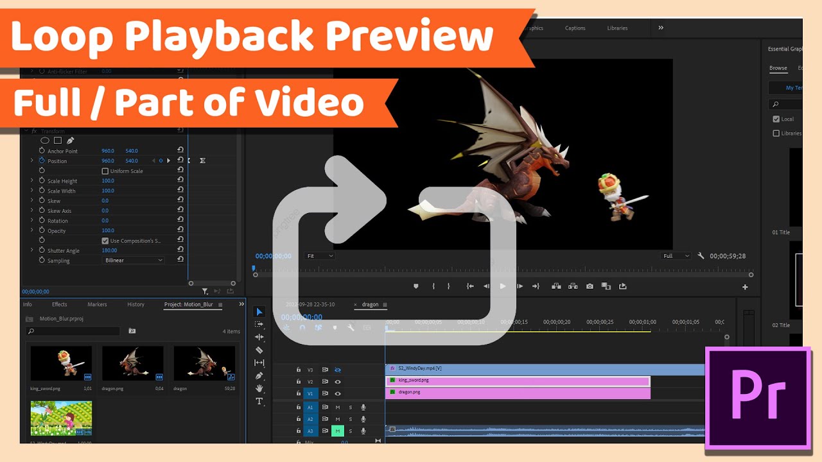Click Mark In button
This screenshot has height=462, width=822.
(433, 286)
